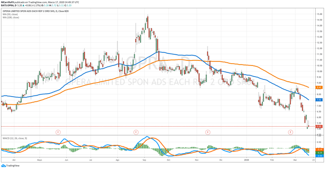Click the Oct label on the time axis
The image size is (325, 169).
[x=169, y=160]
